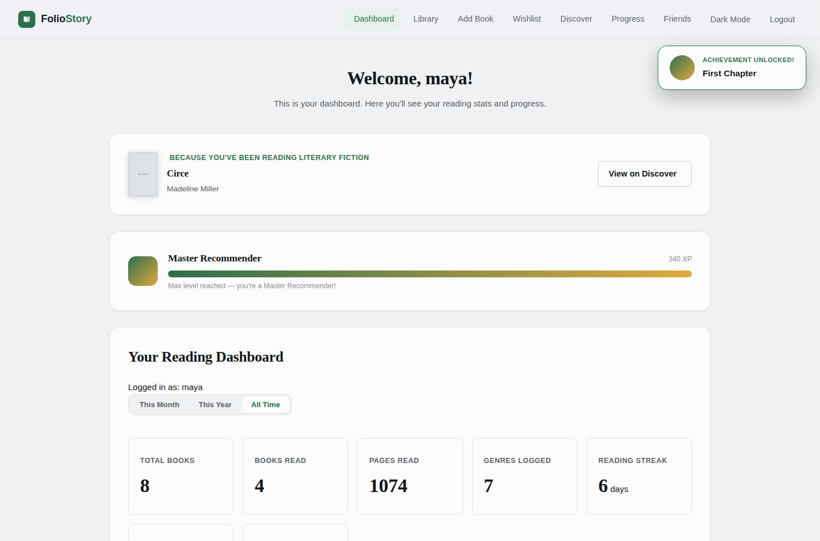Select the All Time filter
Screen dimensions: 820x541
coord(265,405)
